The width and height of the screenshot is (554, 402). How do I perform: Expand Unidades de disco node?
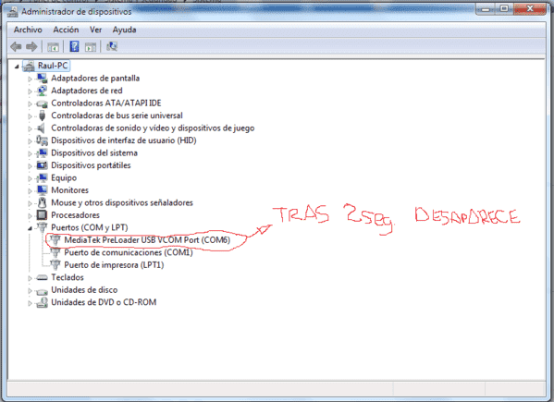(x=30, y=291)
